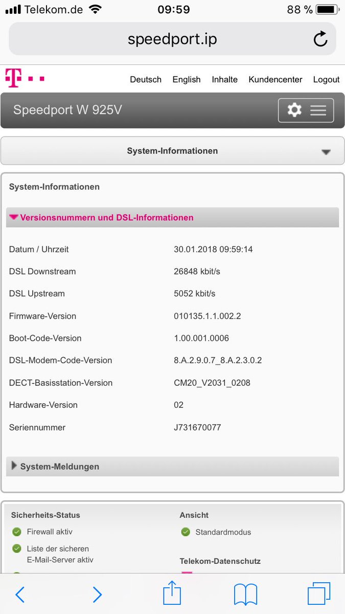This screenshot has height=614, width=345.
Task: Tap the Sicherheits-Status heading
Action: point(45,515)
